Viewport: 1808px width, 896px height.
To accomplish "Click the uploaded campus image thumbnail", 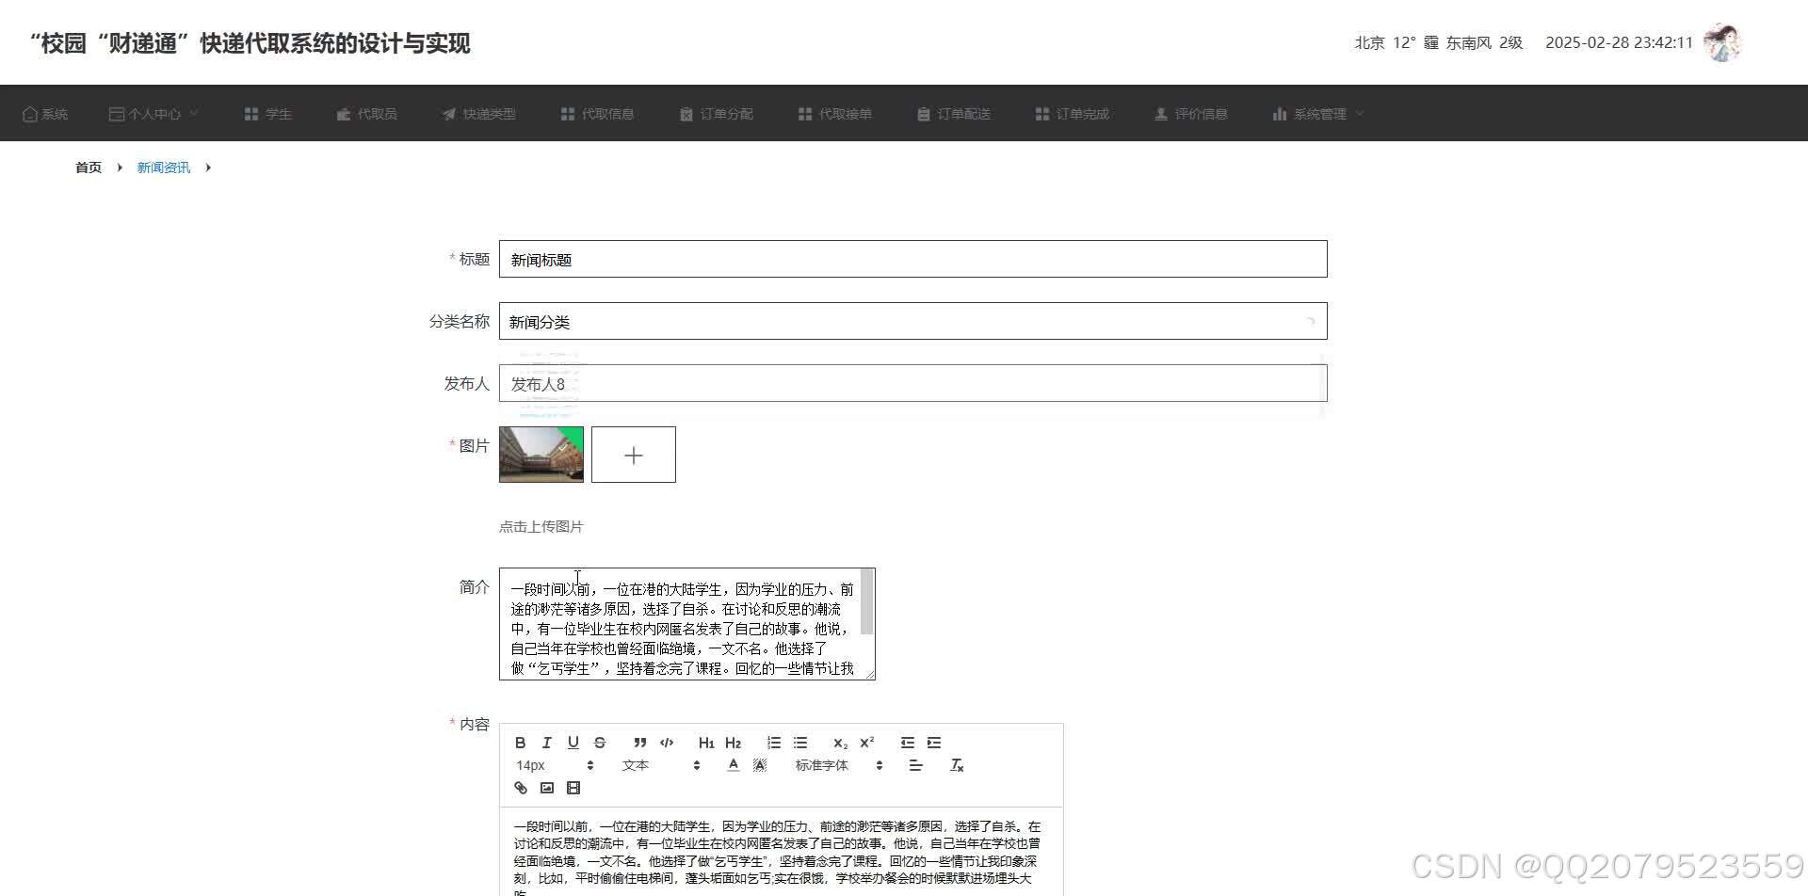I will [541, 454].
